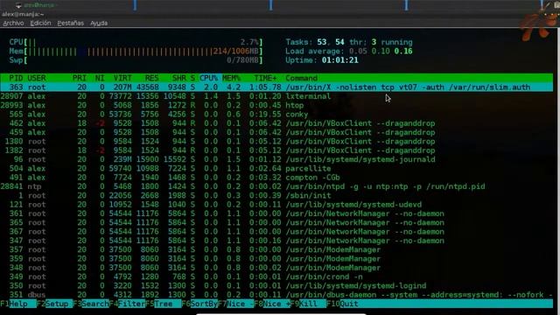The width and height of the screenshot is (560, 315).
Task: Click the F6 SortBy button
Action: point(199,304)
